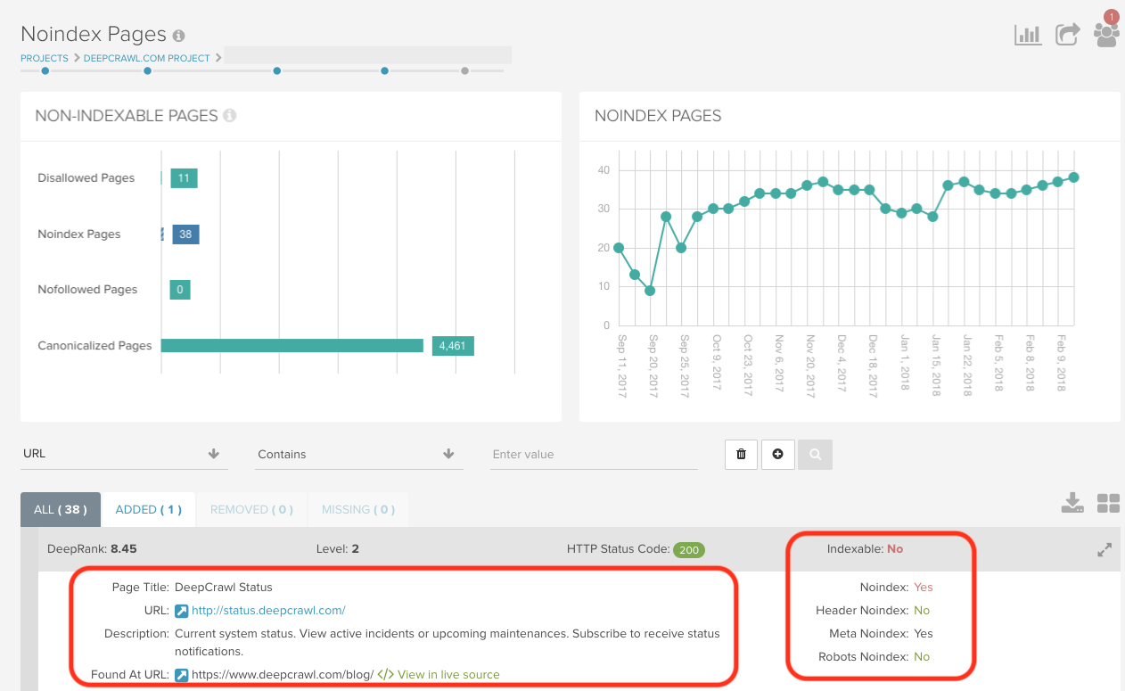Delete filter with the trash icon

[x=742, y=454]
